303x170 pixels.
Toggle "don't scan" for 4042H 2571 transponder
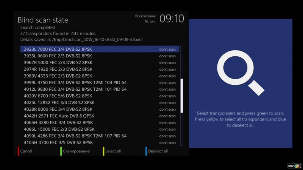click(x=167, y=116)
